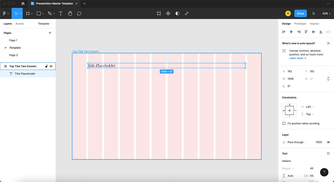Screen dimensions: 334x182
Task: Select the Hand tool
Action: click(x=70, y=13)
